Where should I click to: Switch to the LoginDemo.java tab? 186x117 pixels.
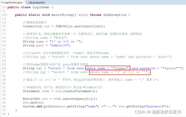pyautogui.click(x=13, y=3)
